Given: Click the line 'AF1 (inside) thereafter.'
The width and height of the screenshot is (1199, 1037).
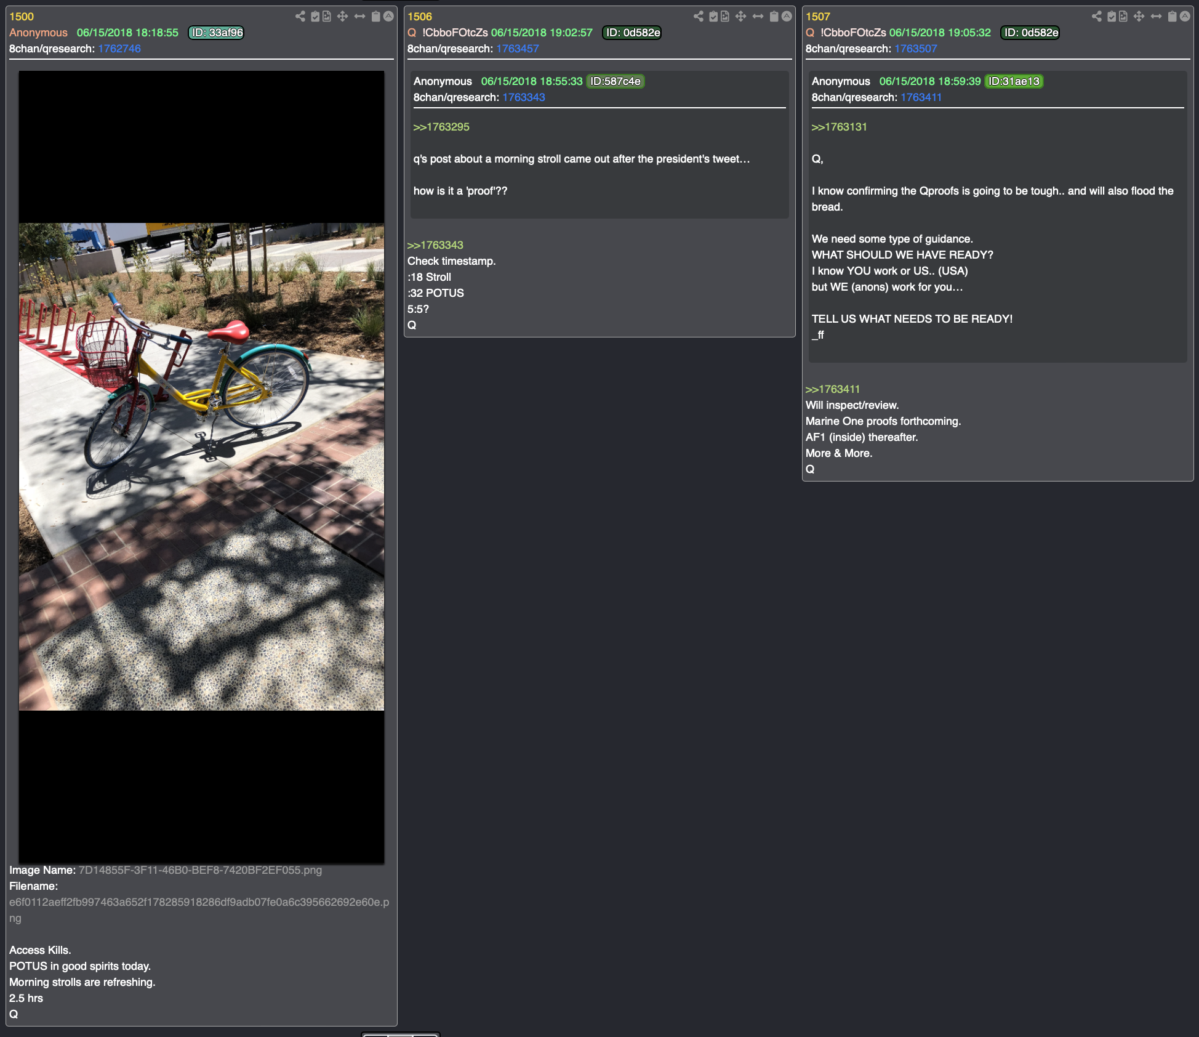Looking at the screenshot, I should [862, 437].
